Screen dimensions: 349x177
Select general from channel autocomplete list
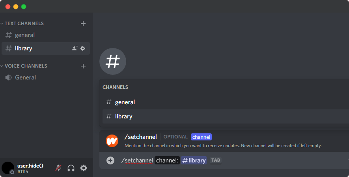125,102
